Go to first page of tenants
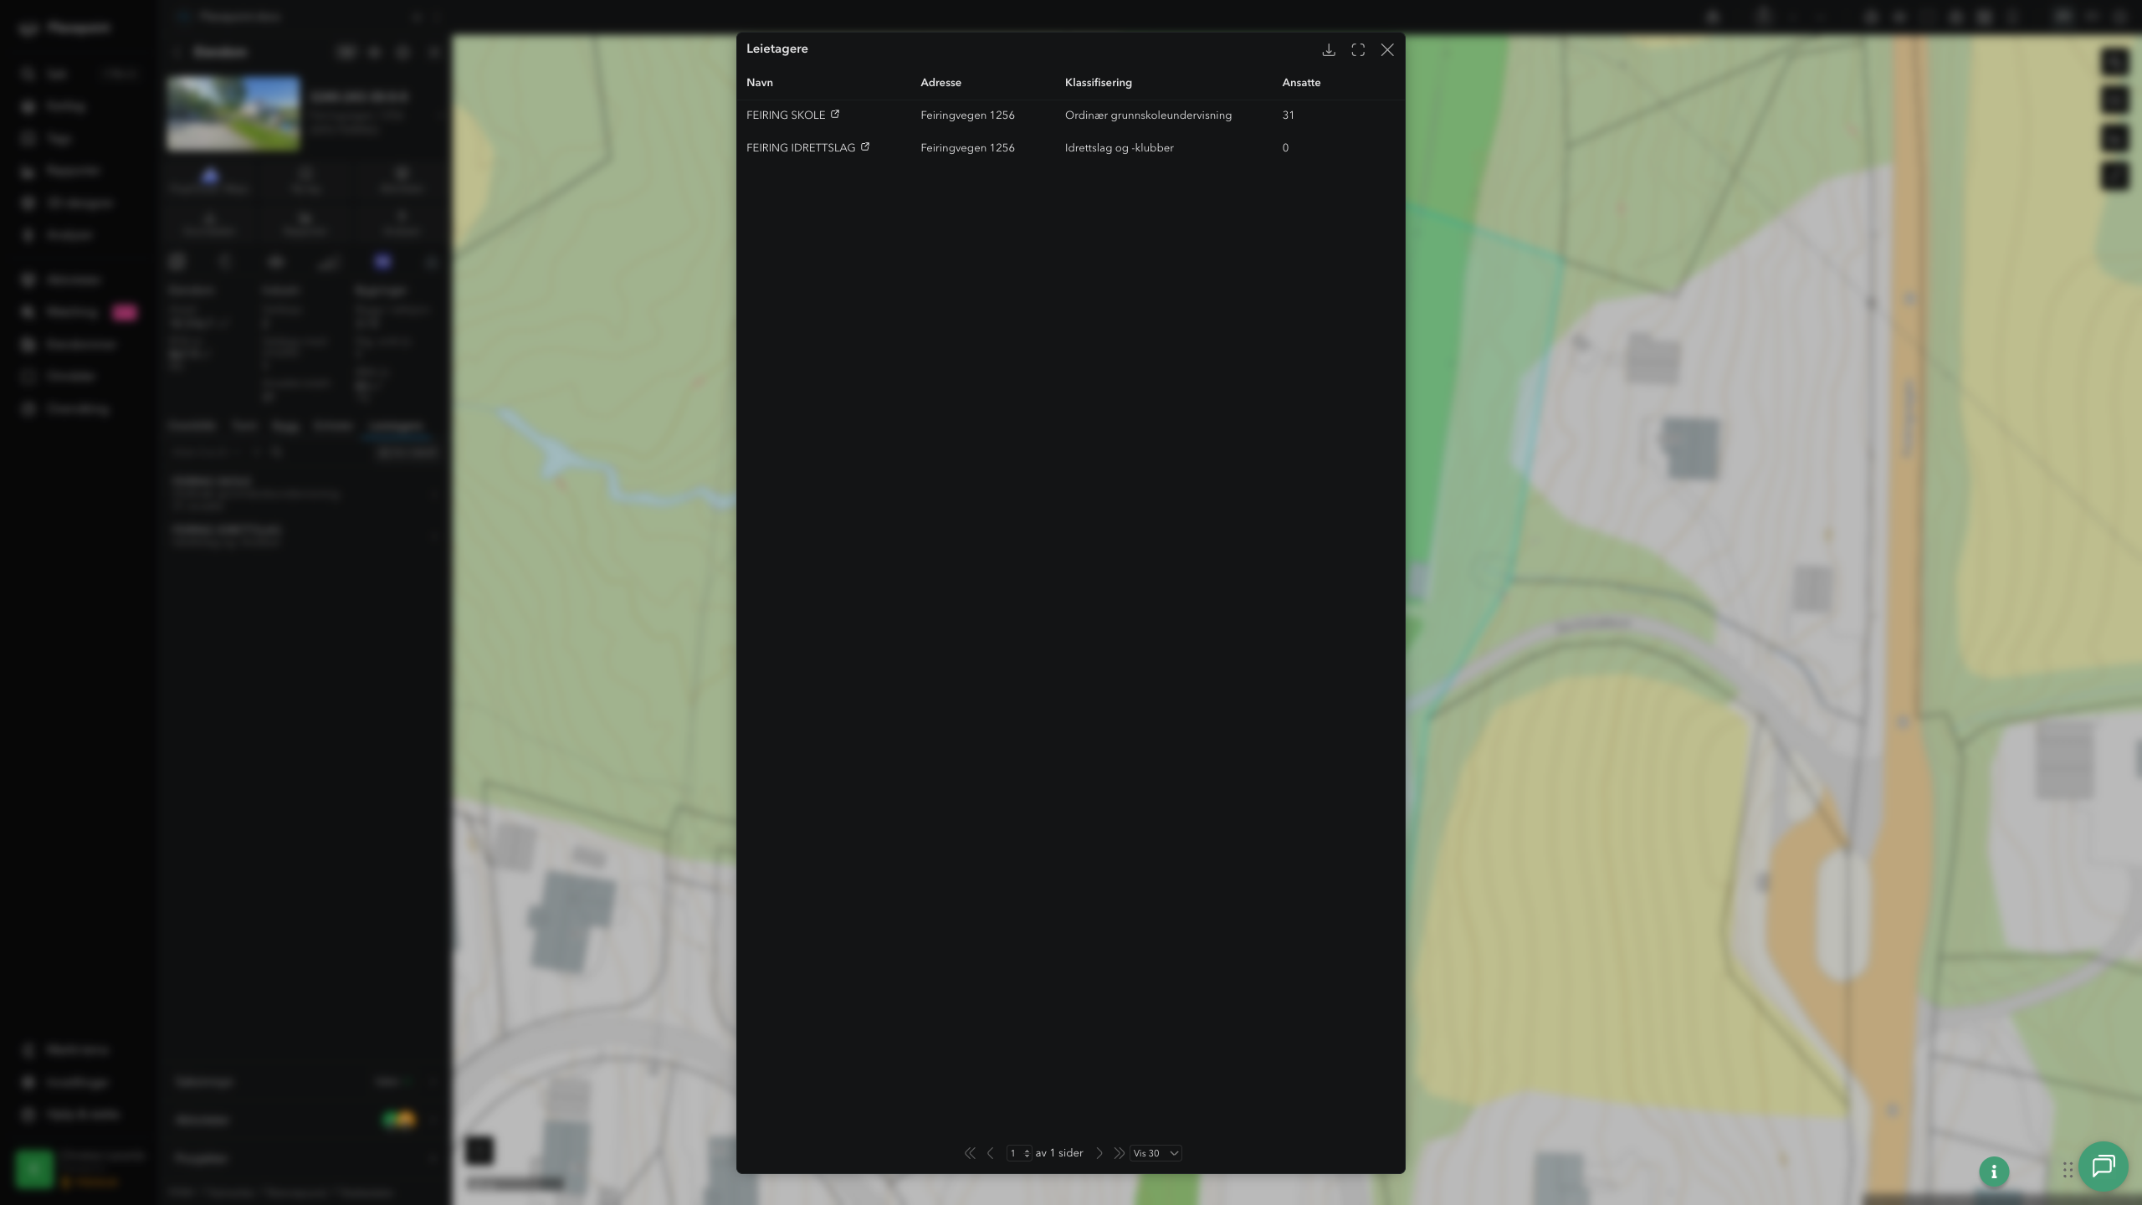Screen dimensions: 2142x1205 point(970,1153)
